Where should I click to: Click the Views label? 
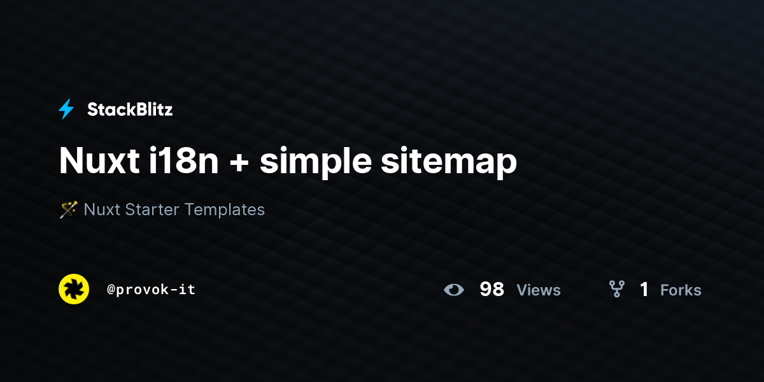[539, 290]
